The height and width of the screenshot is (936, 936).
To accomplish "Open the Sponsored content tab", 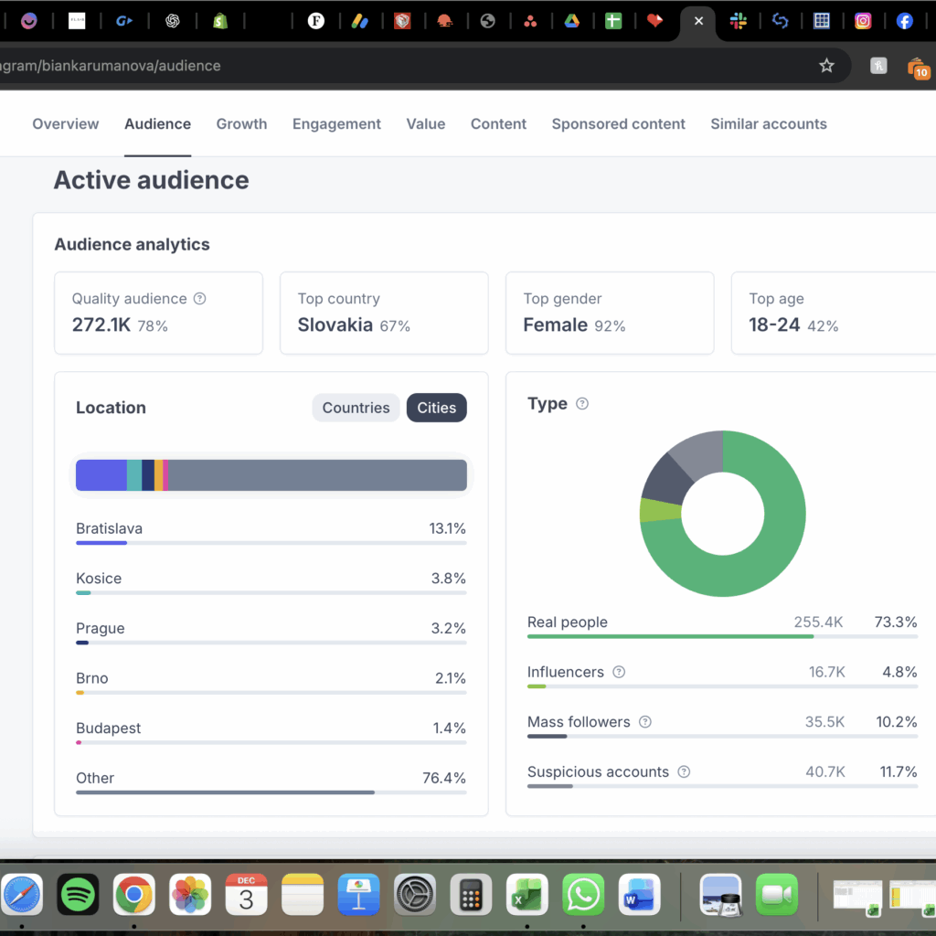I will (618, 124).
